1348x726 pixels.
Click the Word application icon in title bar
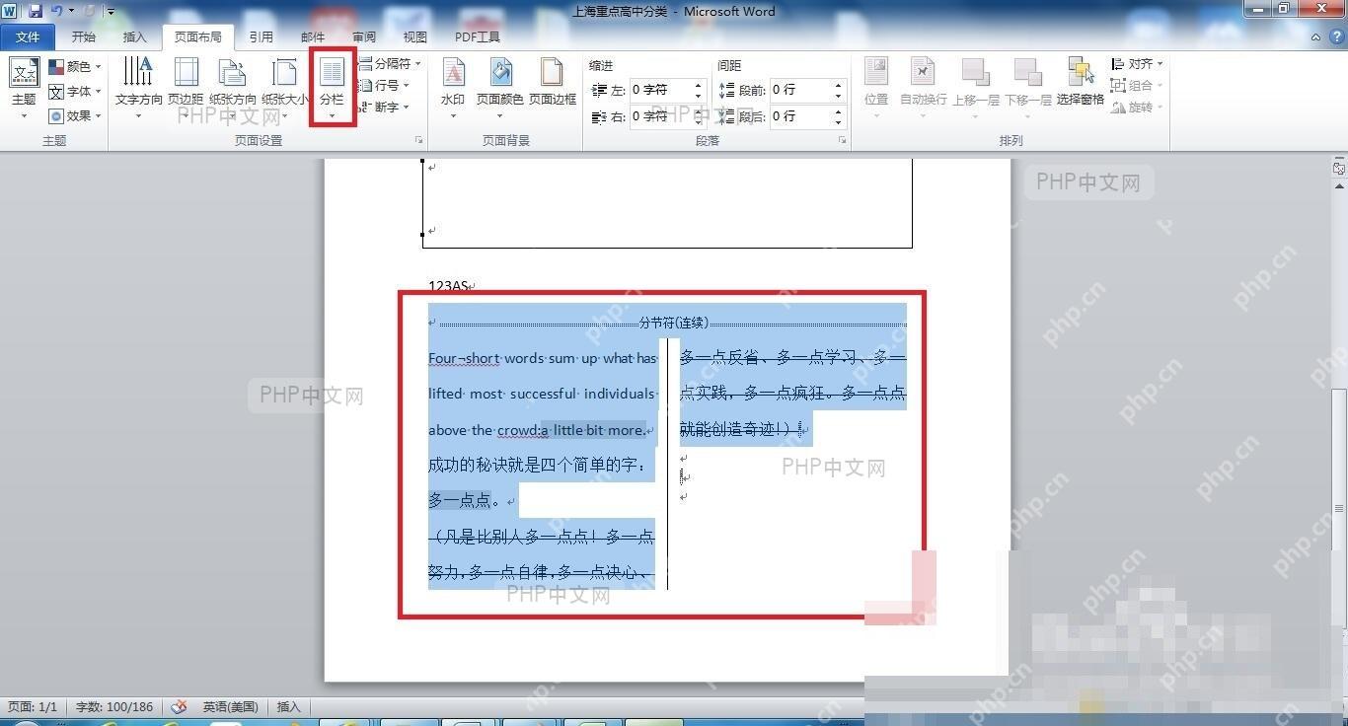click(10, 12)
